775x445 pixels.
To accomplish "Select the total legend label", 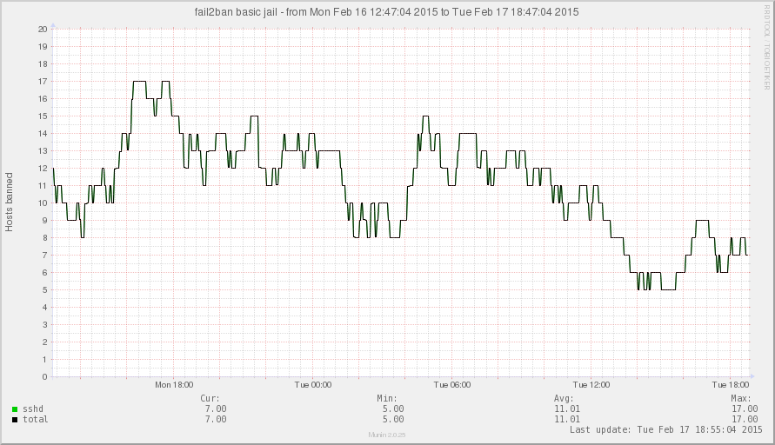I will coord(35,419).
